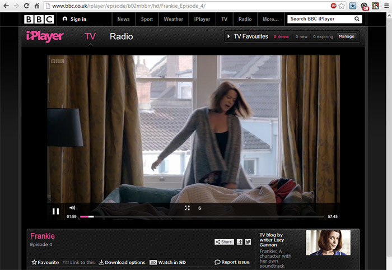
Task: Click the 0 expiring favourites count
Action: [323, 37]
